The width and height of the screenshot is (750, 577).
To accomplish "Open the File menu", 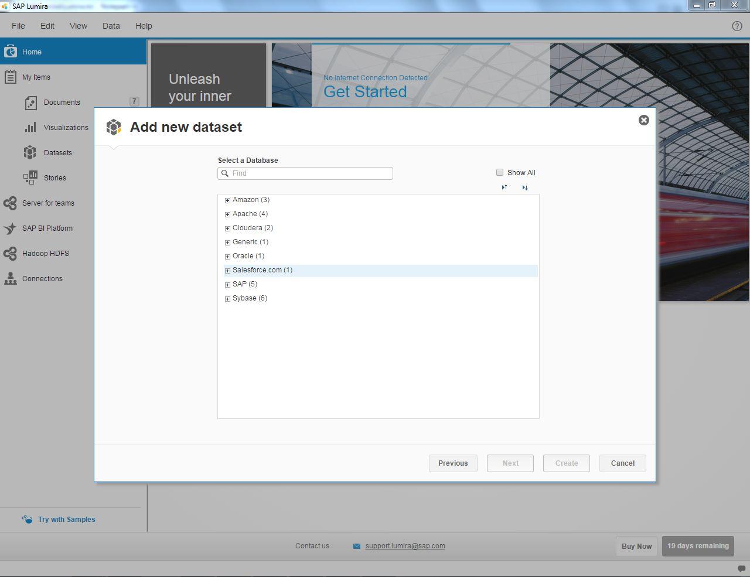I will tap(18, 26).
